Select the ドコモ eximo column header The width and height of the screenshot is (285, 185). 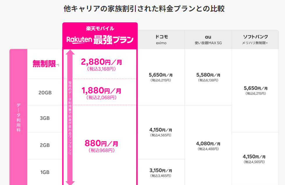pyautogui.click(x=161, y=39)
